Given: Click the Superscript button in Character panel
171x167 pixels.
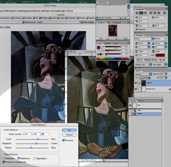Looking at the screenshot, I should point(152,60).
